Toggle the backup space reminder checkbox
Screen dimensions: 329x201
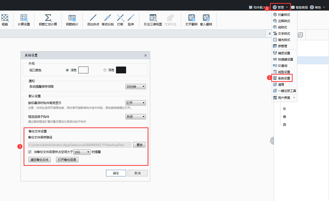click(30, 152)
